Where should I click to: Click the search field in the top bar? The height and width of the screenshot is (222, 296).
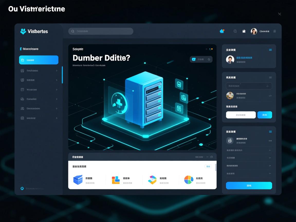(x=101, y=31)
